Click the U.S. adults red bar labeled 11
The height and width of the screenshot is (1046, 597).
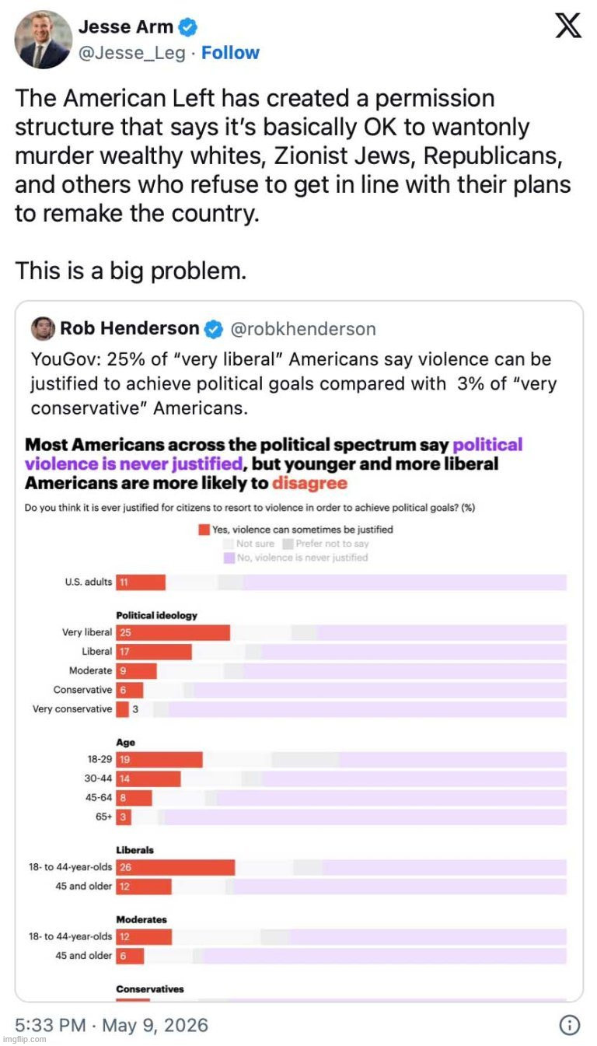pyautogui.click(x=141, y=582)
